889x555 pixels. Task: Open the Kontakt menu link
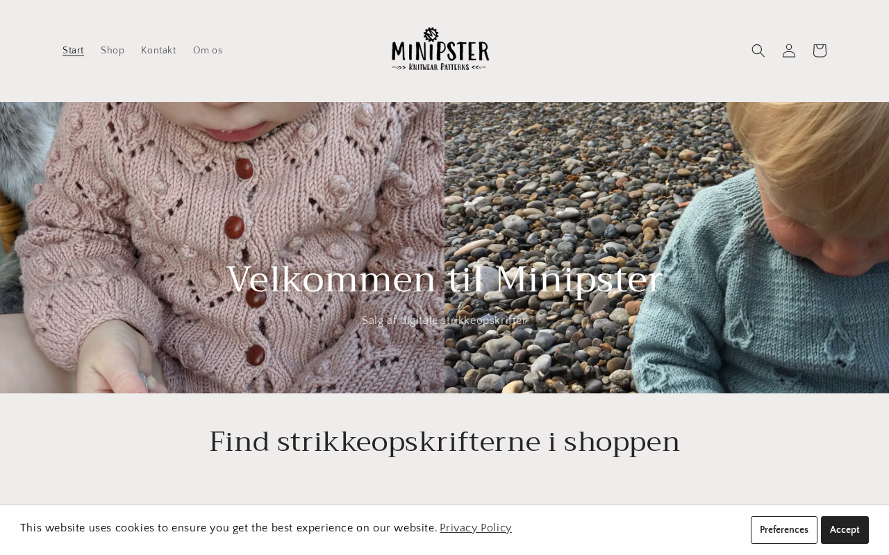158,51
